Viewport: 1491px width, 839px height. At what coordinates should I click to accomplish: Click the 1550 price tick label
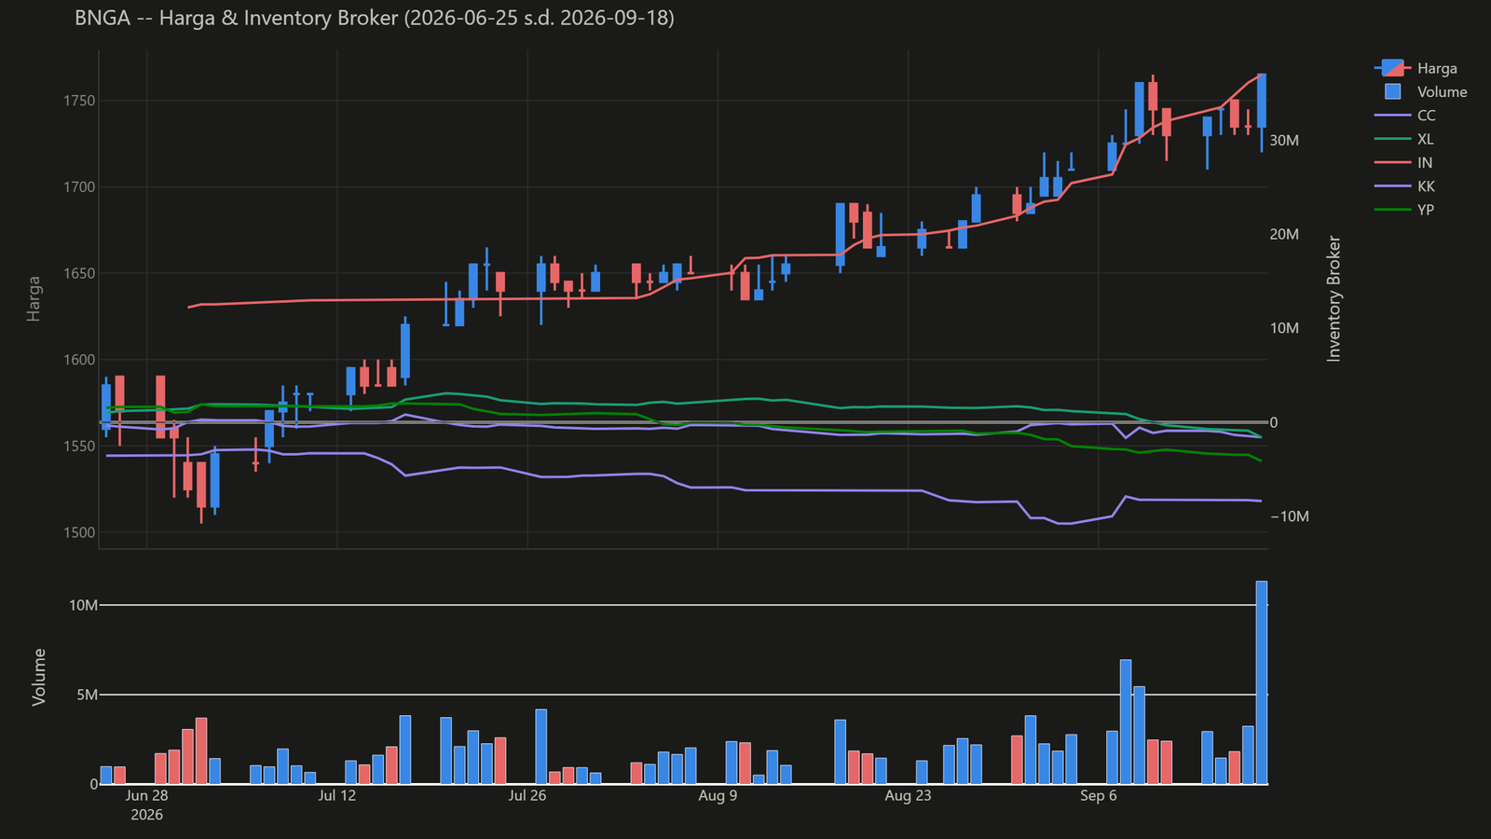[x=77, y=447]
